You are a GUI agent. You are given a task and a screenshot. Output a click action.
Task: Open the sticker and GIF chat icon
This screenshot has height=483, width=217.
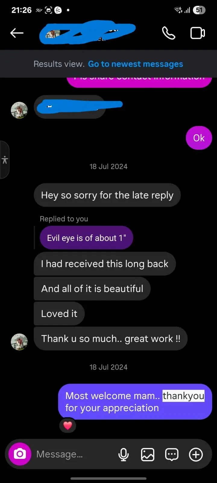click(x=172, y=454)
